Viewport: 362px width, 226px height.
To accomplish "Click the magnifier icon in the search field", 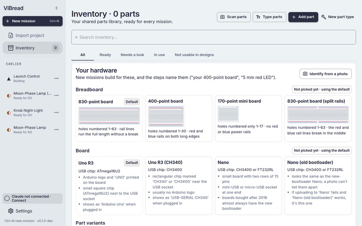I will 76,37.
